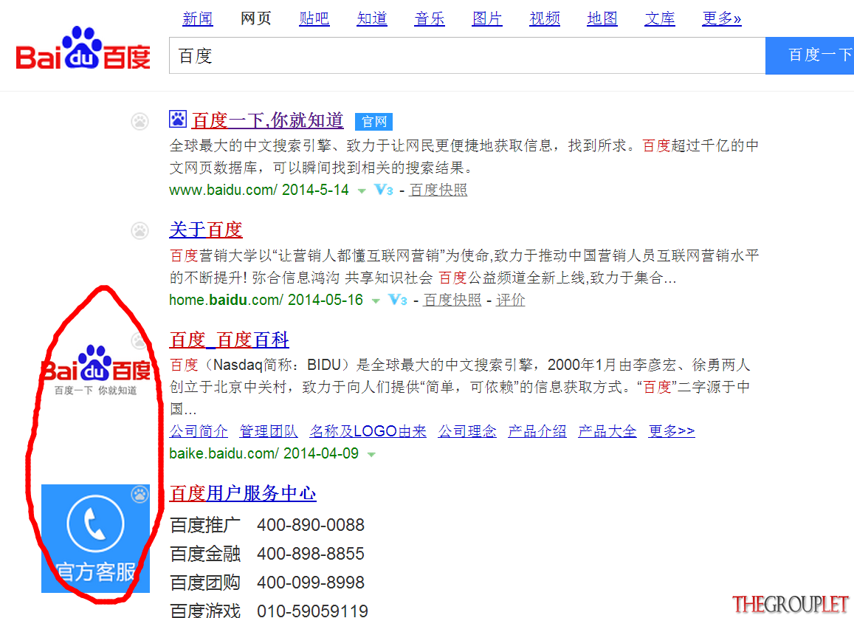Open the 公司理念 sublink
854x618 pixels.
(467, 431)
